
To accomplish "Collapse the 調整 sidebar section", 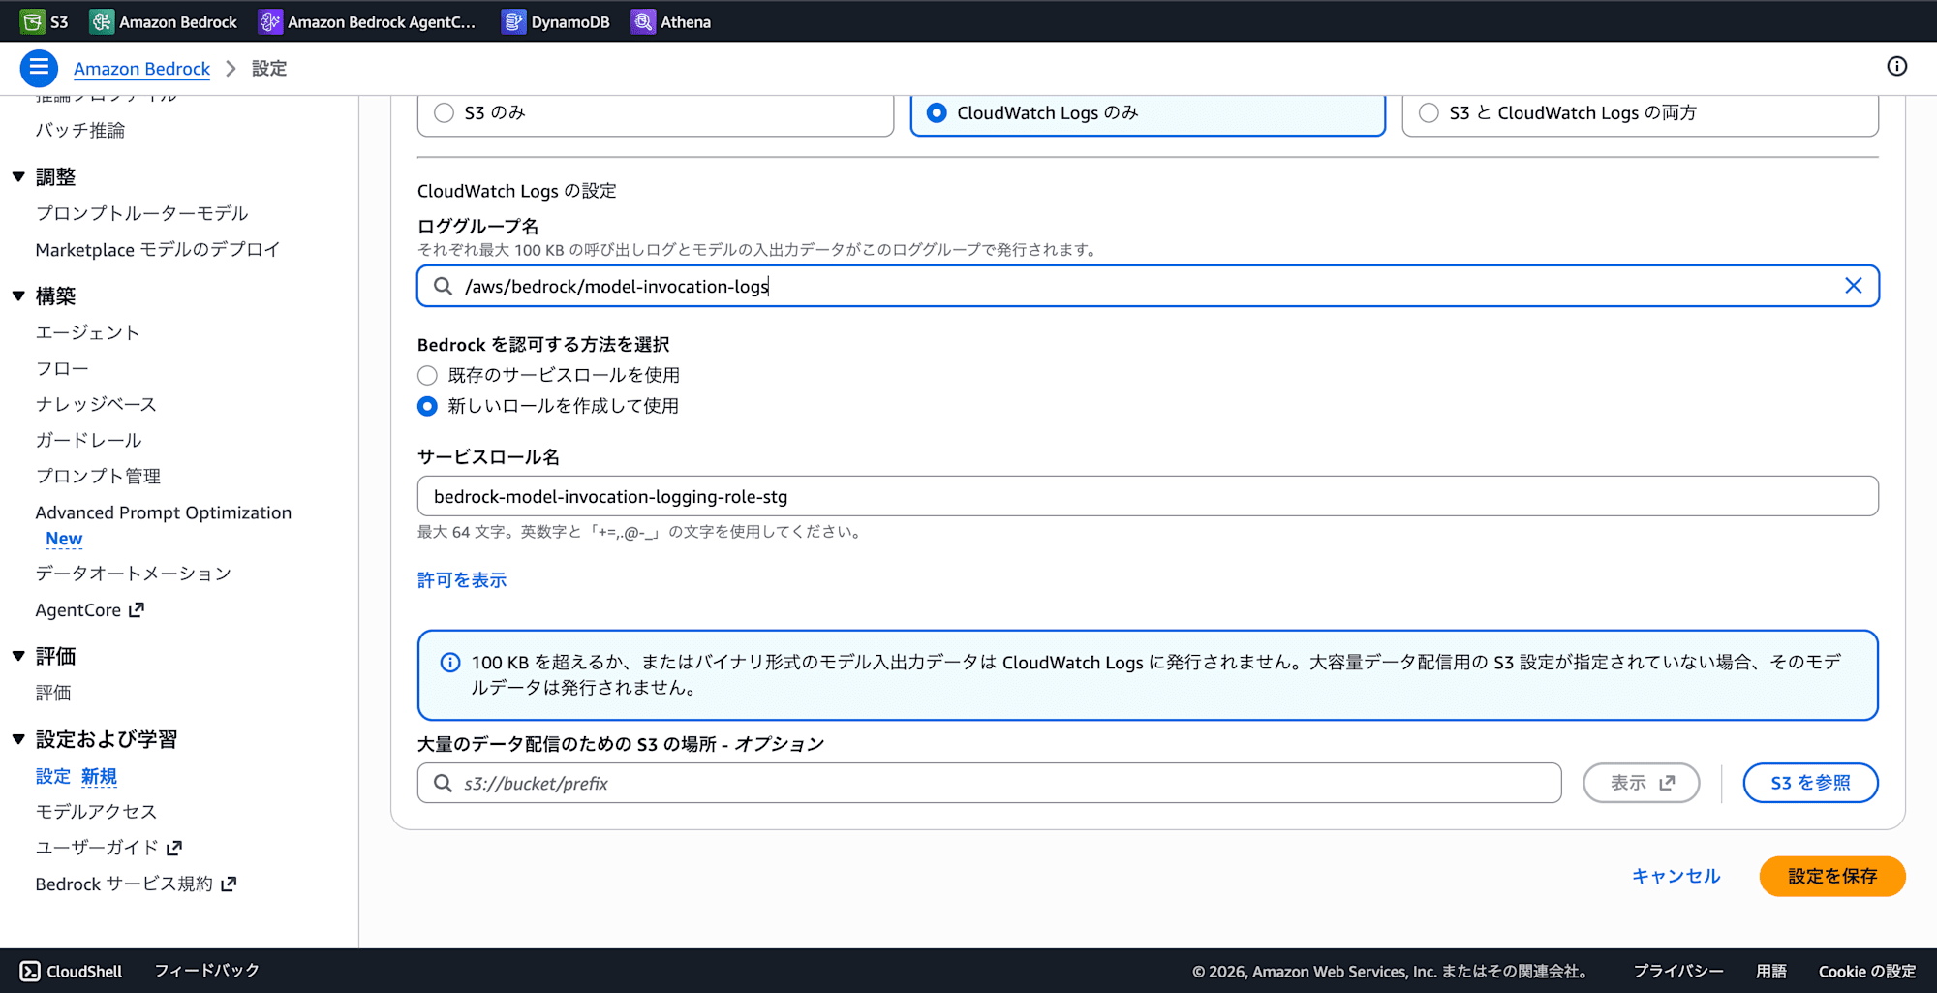I will [x=18, y=176].
